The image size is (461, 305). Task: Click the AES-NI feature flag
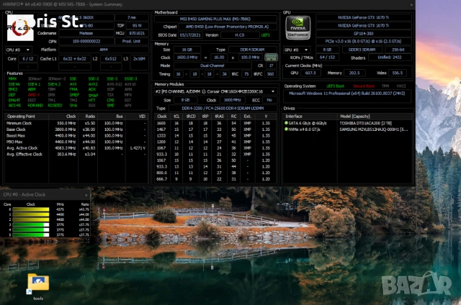tap(14, 105)
